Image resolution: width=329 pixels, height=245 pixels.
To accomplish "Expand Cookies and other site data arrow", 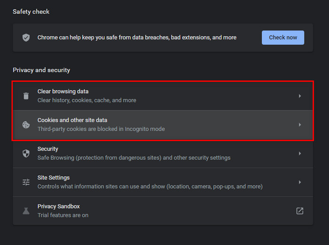I will pyautogui.click(x=300, y=125).
